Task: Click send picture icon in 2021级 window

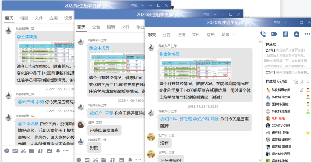Action: [121, 159]
